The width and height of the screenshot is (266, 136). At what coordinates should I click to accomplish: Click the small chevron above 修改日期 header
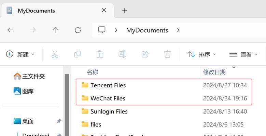click(x=234, y=67)
